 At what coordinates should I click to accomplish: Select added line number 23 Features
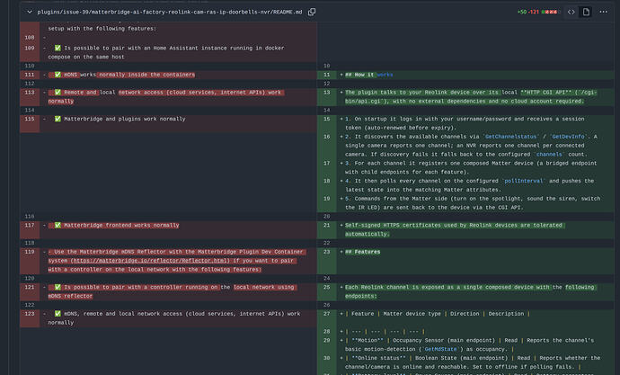[x=326, y=252]
